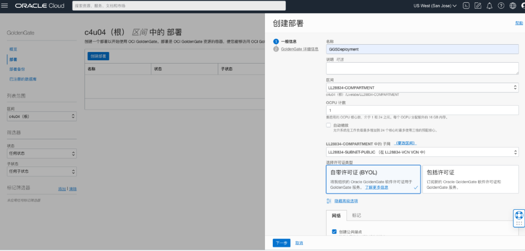Open the language globe icon

click(513, 6)
